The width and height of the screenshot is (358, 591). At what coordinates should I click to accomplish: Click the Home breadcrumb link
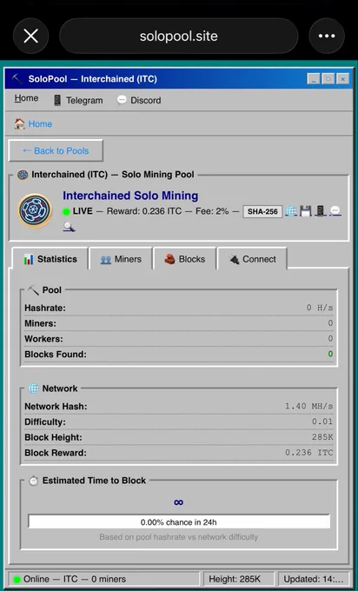coord(40,124)
